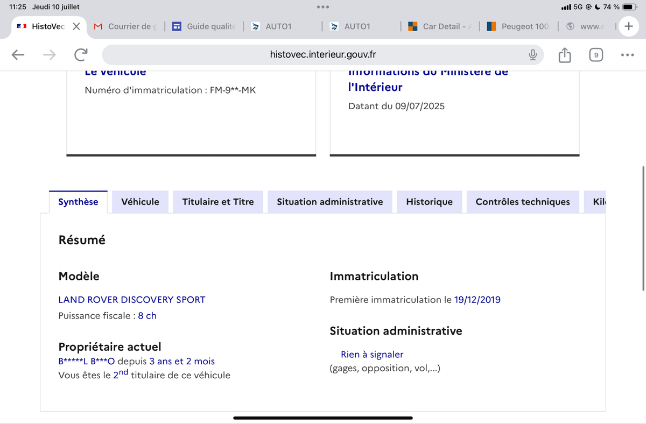The image size is (646, 424).
Task: Tap the home indicator bar
Action: coord(323,418)
